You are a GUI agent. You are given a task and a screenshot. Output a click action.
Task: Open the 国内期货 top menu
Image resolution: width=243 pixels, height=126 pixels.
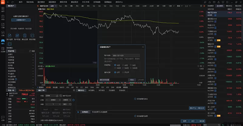tap(41, 2)
